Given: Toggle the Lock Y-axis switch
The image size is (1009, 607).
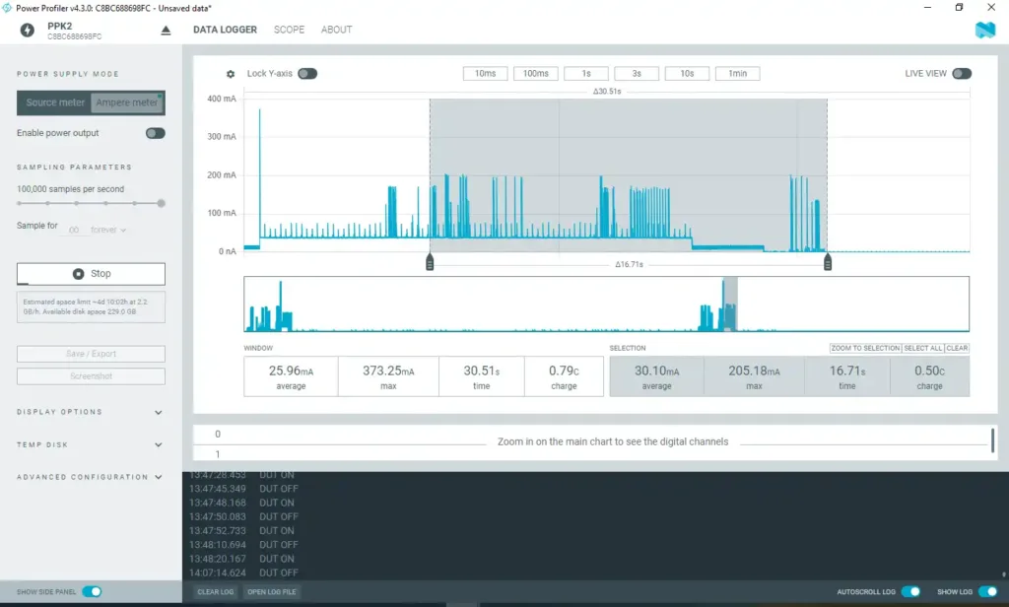Looking at the screenshot, I should coord(307,74).
